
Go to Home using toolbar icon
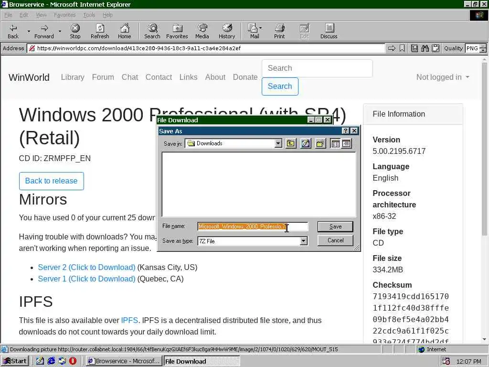click(125, 31)
